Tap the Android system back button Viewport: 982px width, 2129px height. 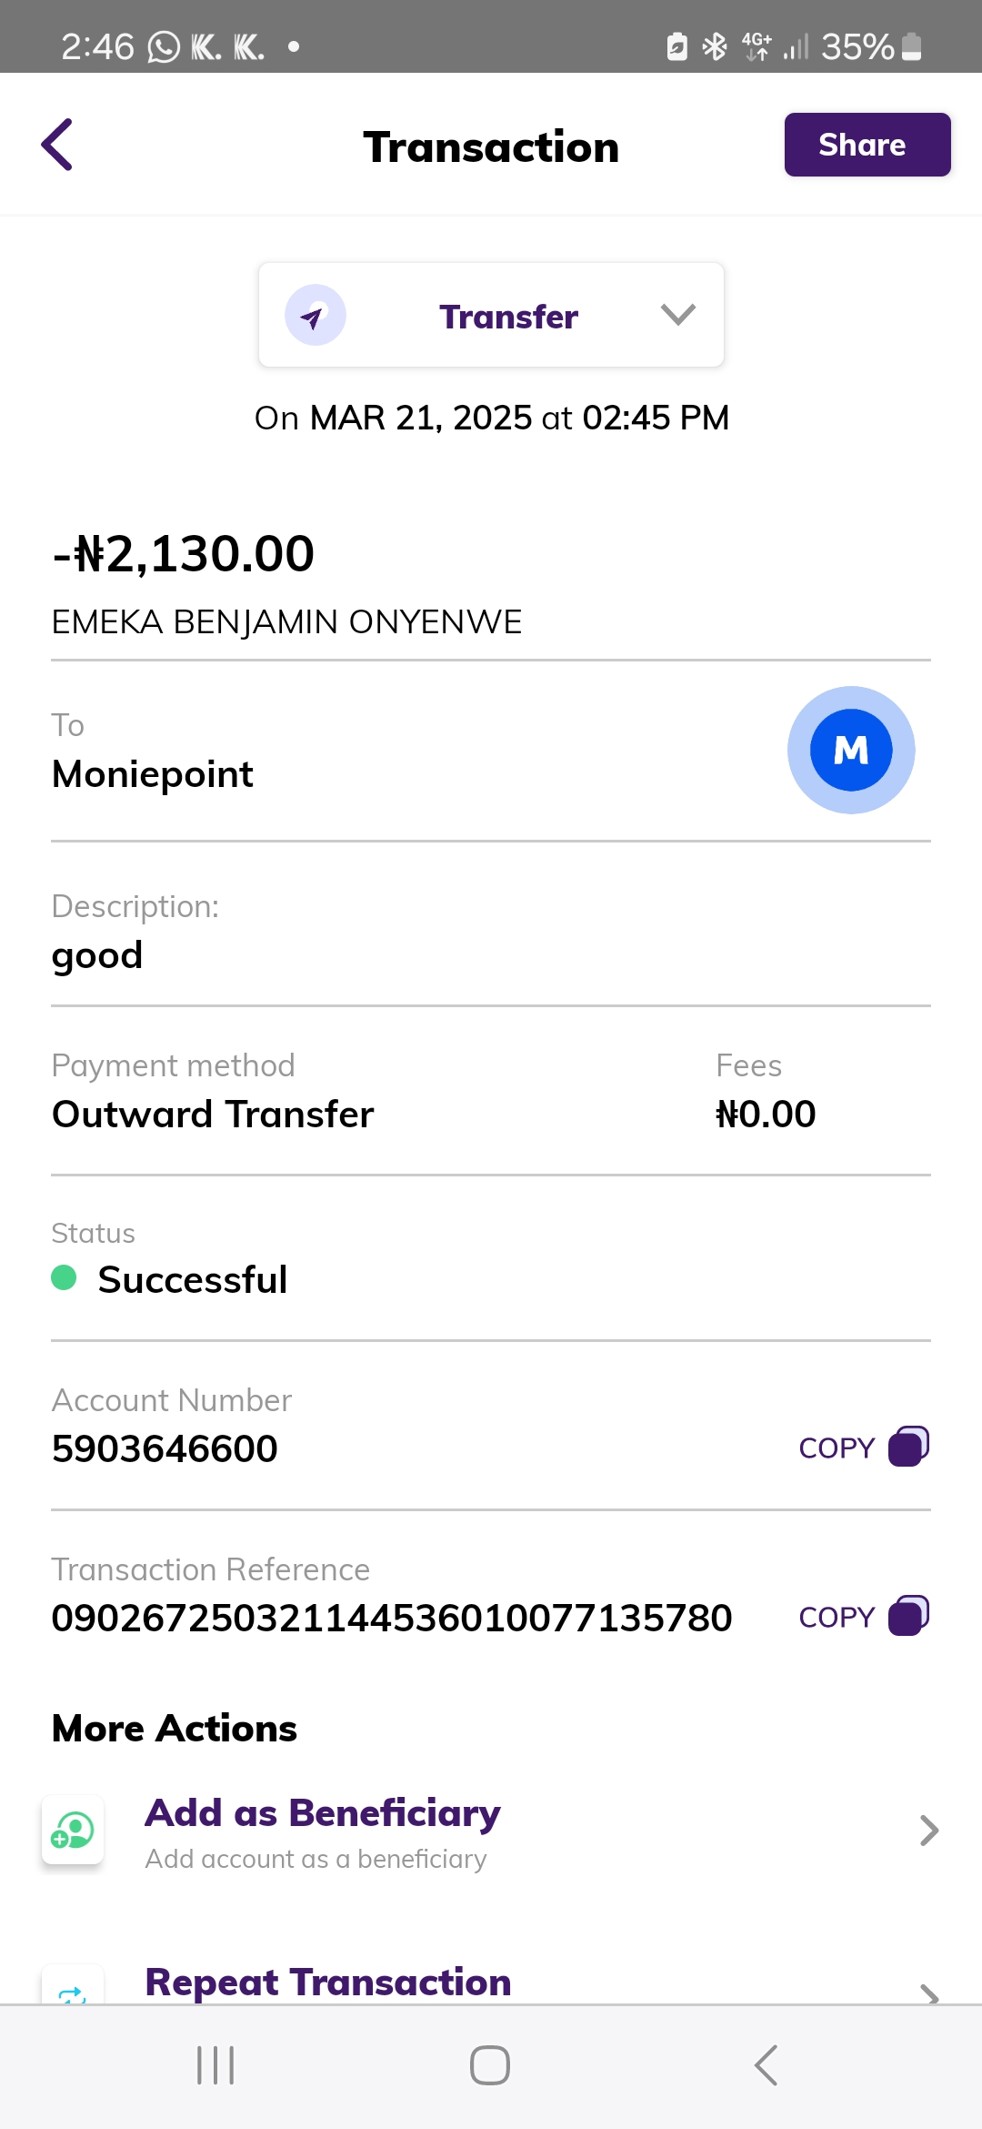[x=766, y=2065]
